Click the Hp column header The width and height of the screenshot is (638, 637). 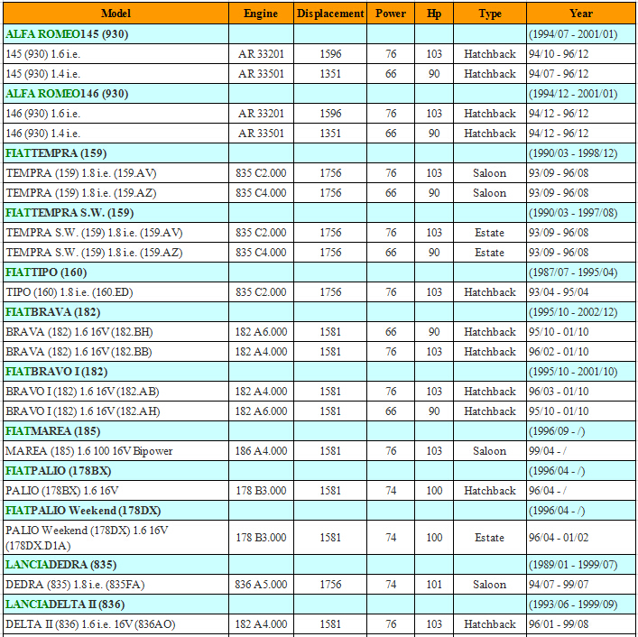point(434,14)
